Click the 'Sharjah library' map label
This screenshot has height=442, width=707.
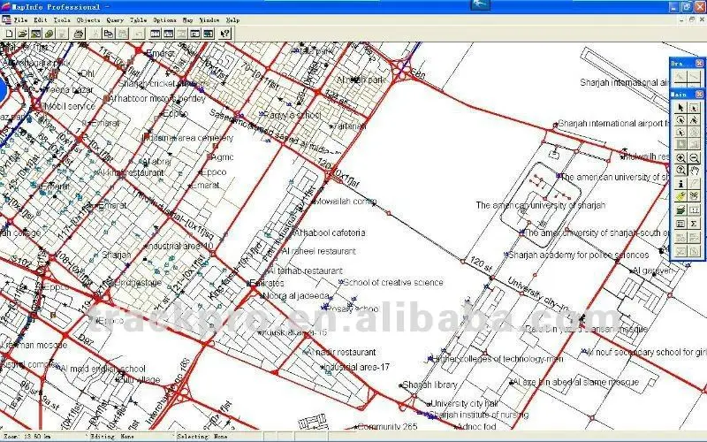(430, 385)
